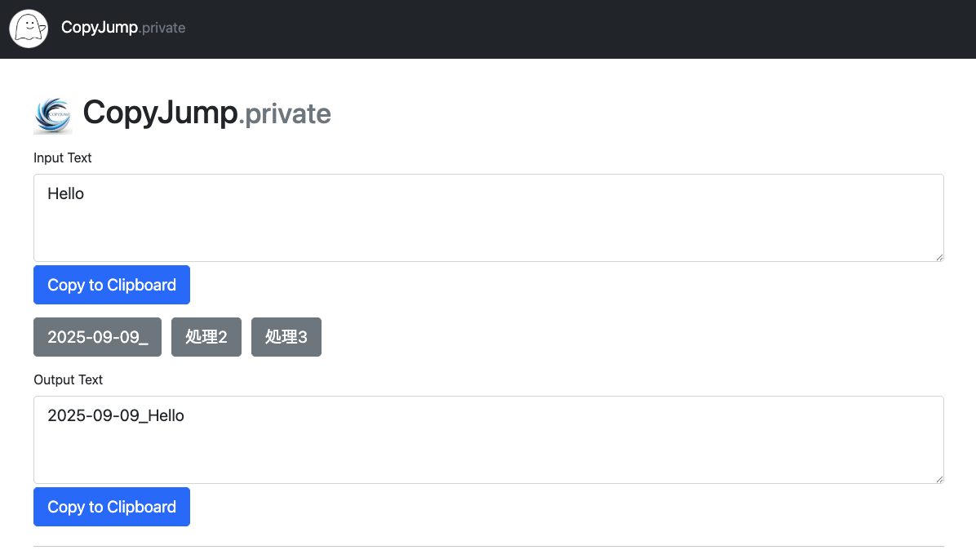Screen dimensions: 976x559
Task: Click the blue swirl CopyJump logo
Action: [x=53, y=114]
